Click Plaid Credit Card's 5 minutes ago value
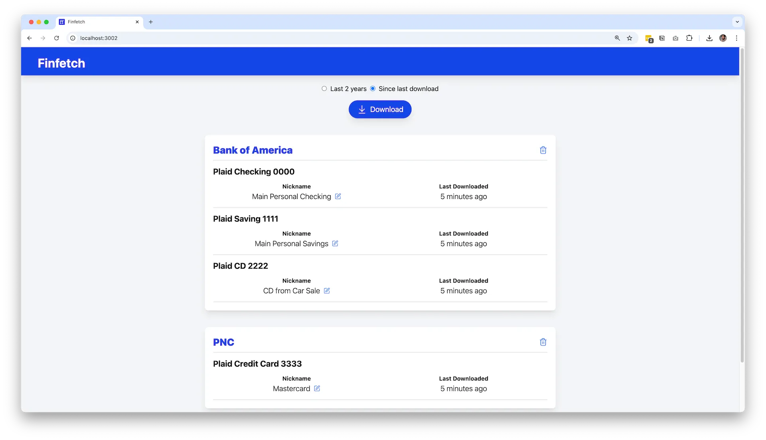The image size is (766, 440). [464, 388]
